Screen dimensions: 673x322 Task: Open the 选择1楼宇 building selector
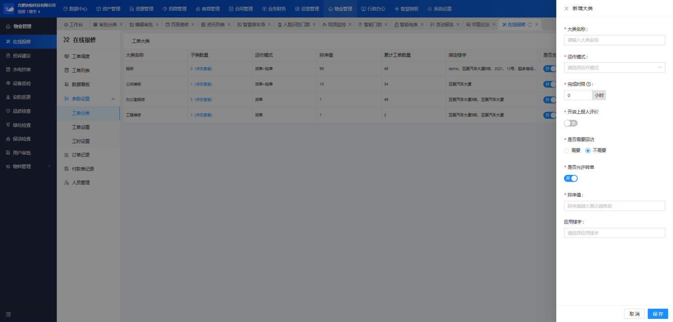click(x=29, y=12)
